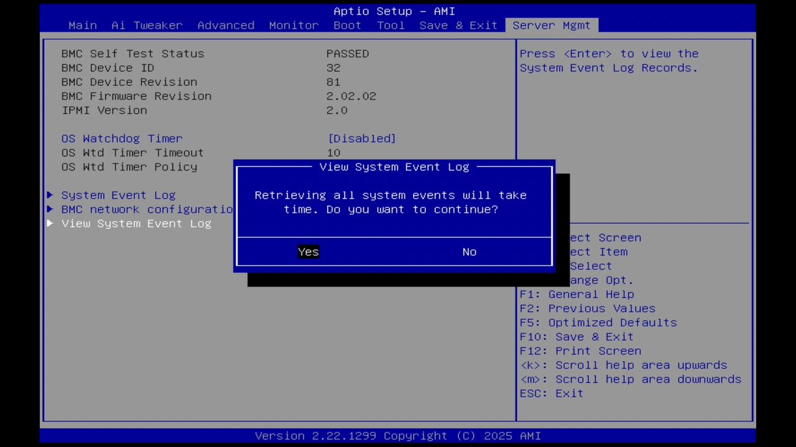Open the OS Watchdog Timer Disabled dropdown

(x=361, y=138)
